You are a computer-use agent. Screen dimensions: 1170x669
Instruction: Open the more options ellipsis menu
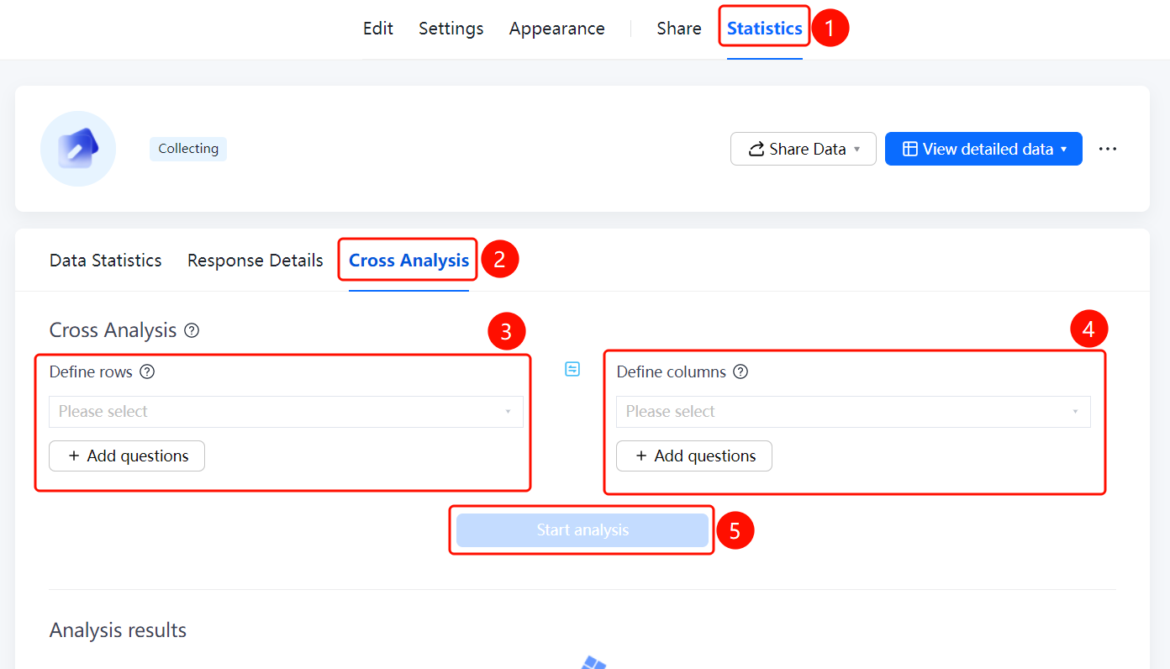point(1108,149)
